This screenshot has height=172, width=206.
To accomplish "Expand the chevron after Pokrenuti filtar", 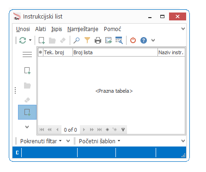I will 68,141.
